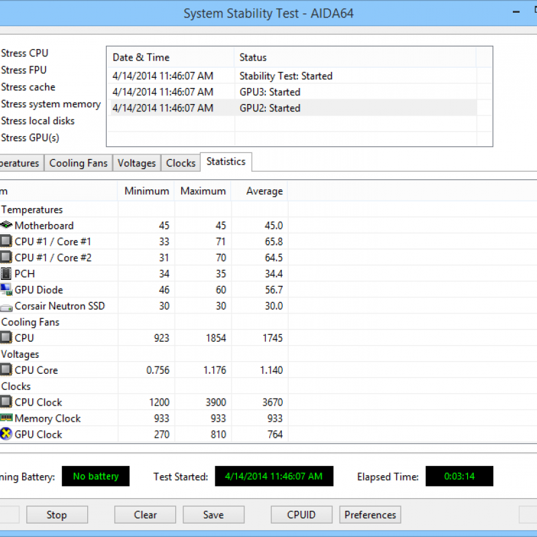Switch to the Cooling Fans tab

(78, 163)
